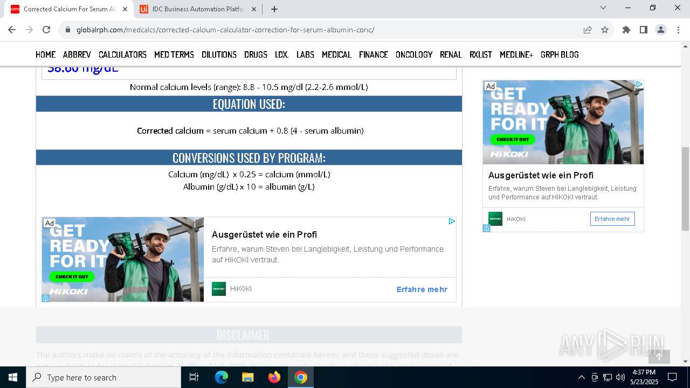Go back to the previous page
This screenshot has width=690, height=388.
(12, 30)
